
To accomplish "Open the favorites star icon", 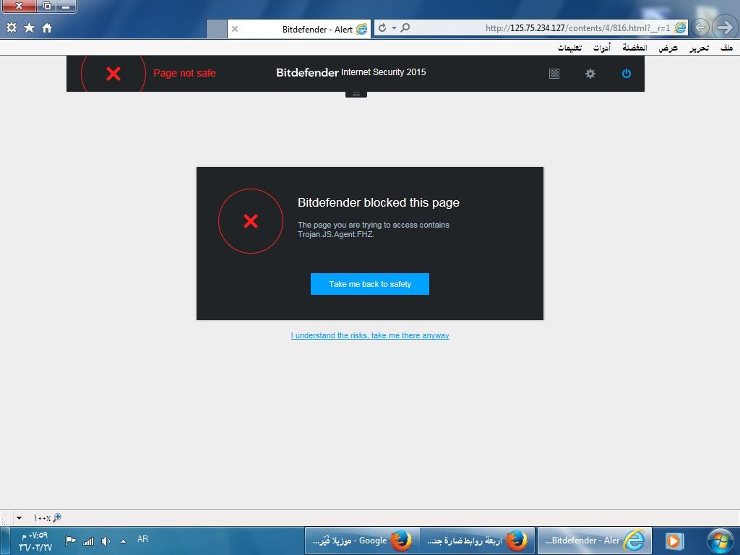I will (29, 28).
